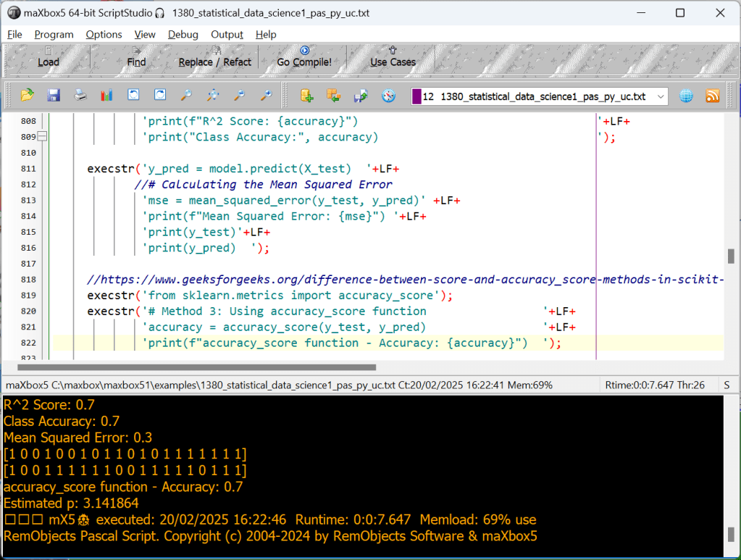Viewport: 741px width, 560px height.
Task: Open the Options menu
Action: click(104, 34)
